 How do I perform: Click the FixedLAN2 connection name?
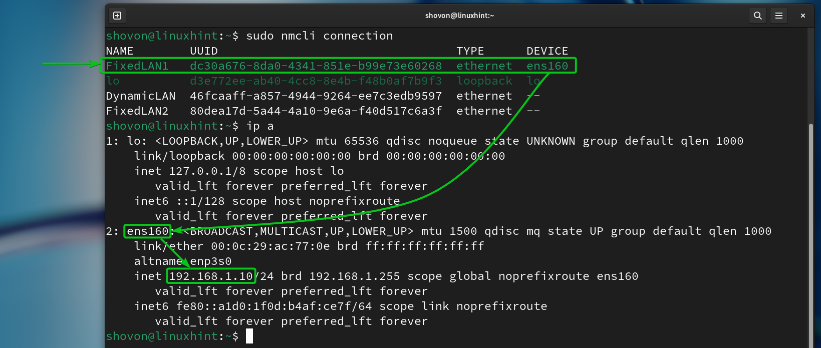coord(137,111)
